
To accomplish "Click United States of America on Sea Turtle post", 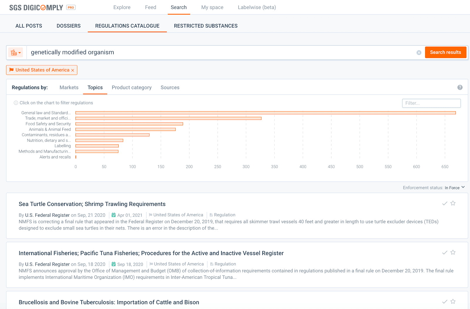I will tap(176, 215).
